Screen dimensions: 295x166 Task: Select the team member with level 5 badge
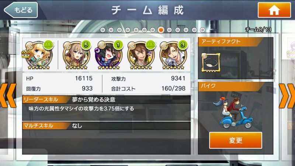(76, 55)
